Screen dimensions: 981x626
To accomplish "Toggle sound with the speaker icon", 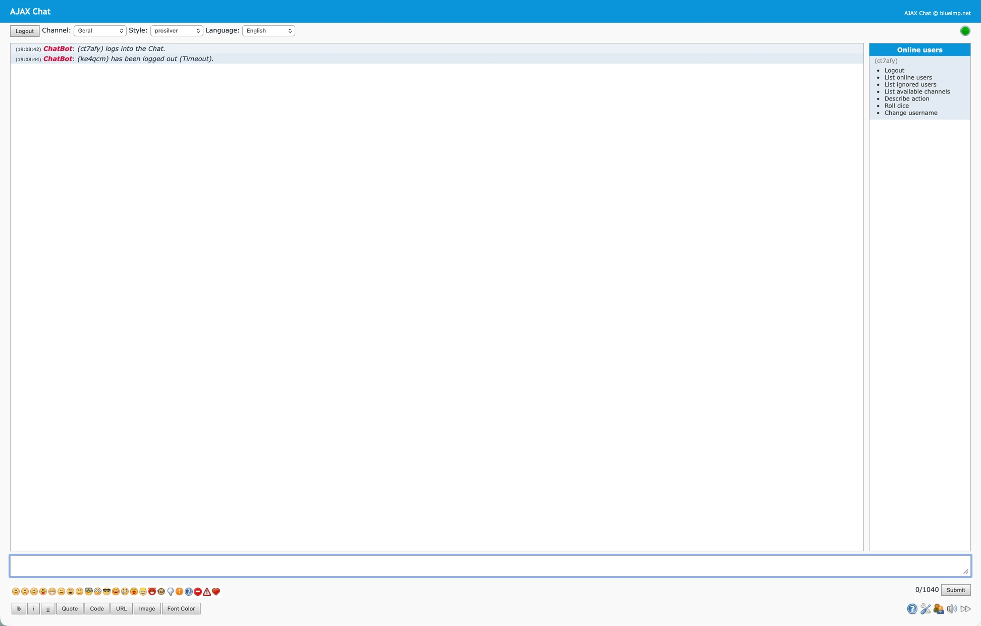I will point(952,609).
